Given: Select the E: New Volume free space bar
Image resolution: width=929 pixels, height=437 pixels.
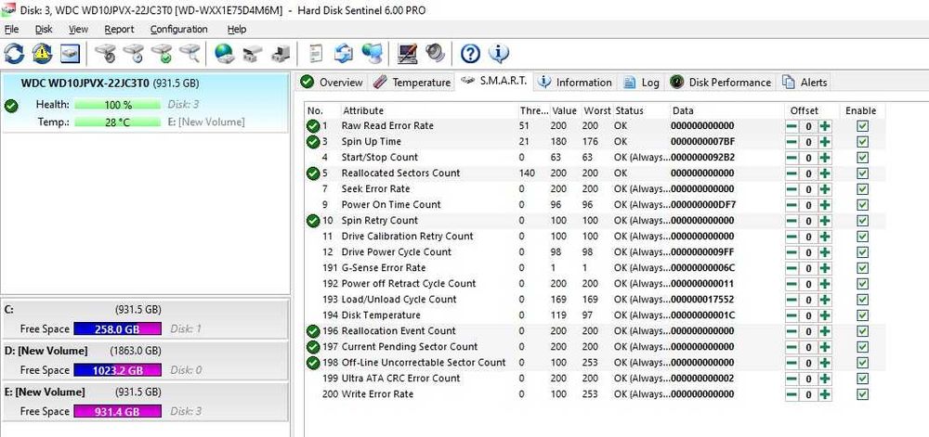Looking at the screenshot, I should coord(117,412).
